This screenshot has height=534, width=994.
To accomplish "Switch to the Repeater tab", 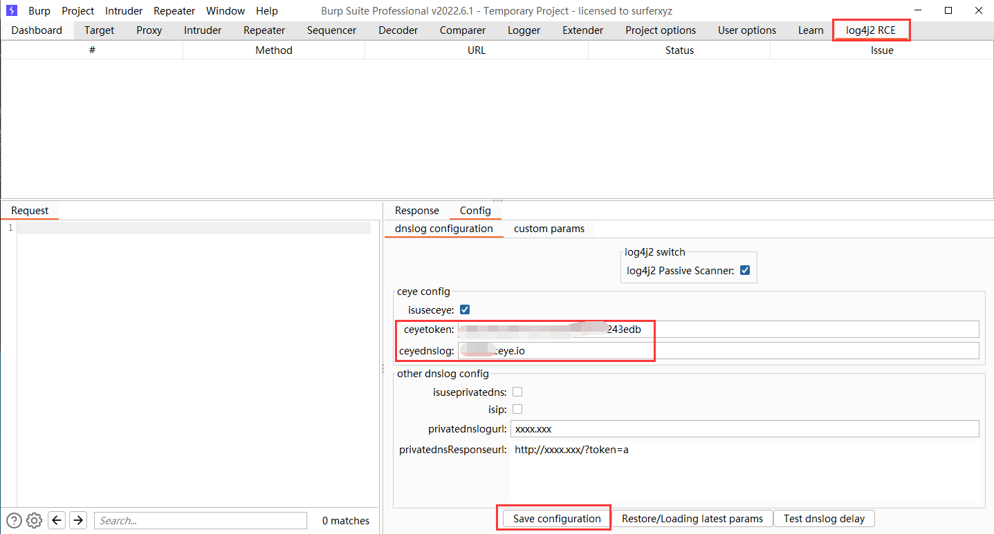I will point(264,30).
